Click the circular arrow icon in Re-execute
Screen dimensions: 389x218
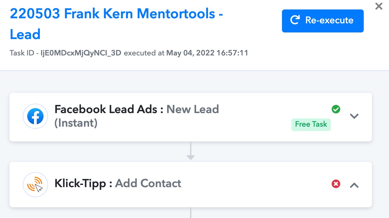click(295, 20)
